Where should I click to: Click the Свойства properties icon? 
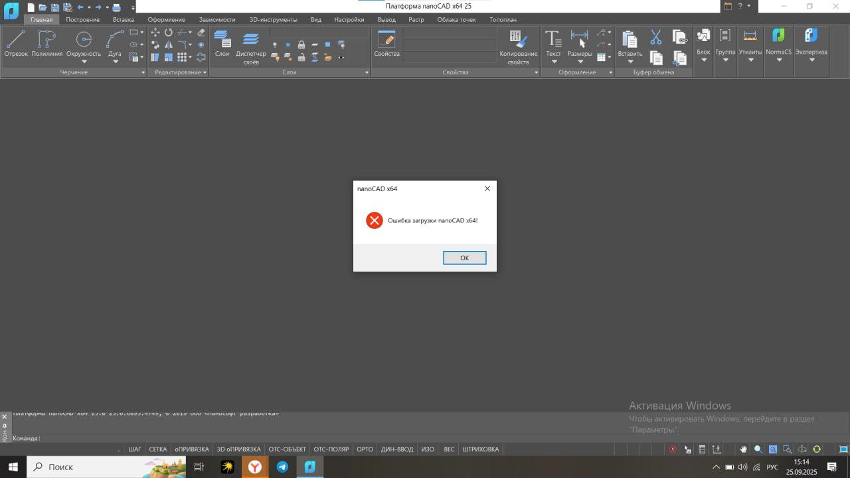386,43
